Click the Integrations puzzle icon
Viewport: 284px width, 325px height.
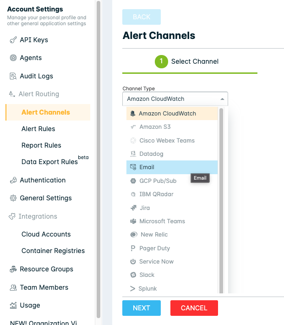[12, 216]
